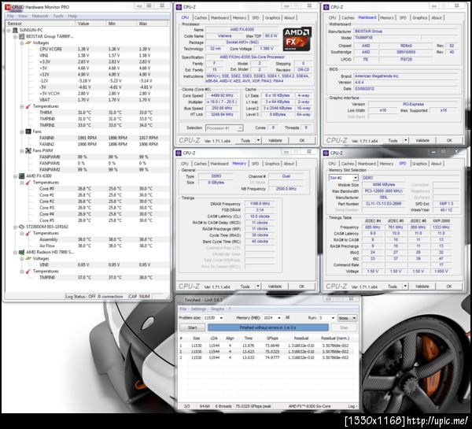The image size is (472, 429).
Task: Click Validate in CPU-Z SPD window
Action: tap(422, 287)
